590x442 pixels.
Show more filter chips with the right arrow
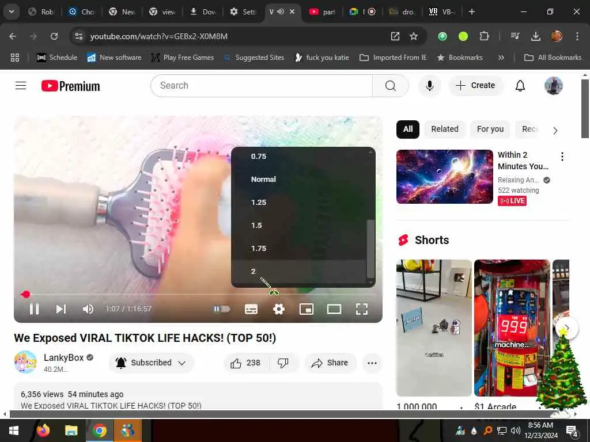(555, 131)
